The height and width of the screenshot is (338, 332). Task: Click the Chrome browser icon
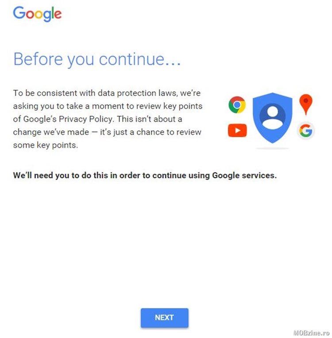click(237, 105)
